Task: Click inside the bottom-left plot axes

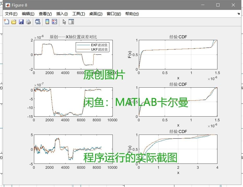Action: [x=73, y=149]
